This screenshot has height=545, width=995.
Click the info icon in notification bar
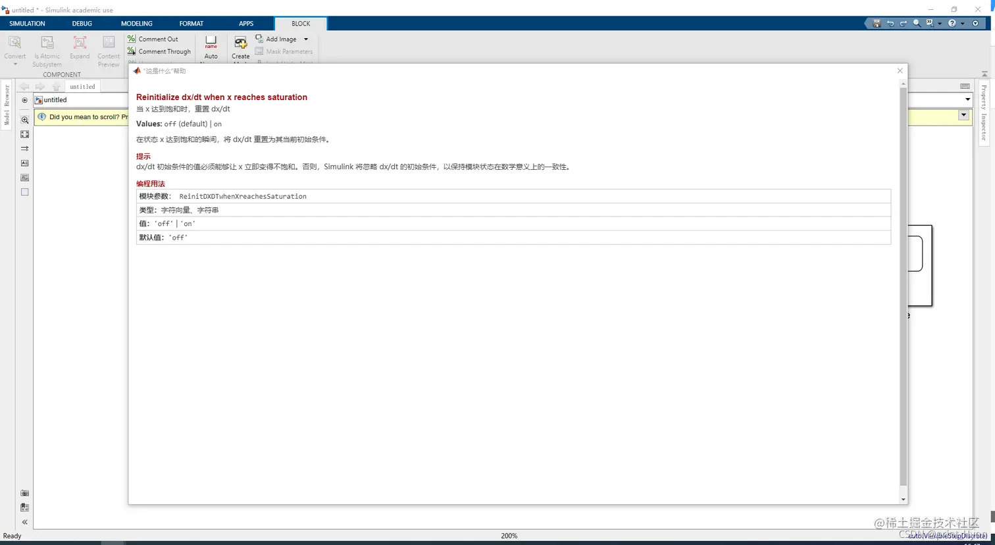(41, 117)
